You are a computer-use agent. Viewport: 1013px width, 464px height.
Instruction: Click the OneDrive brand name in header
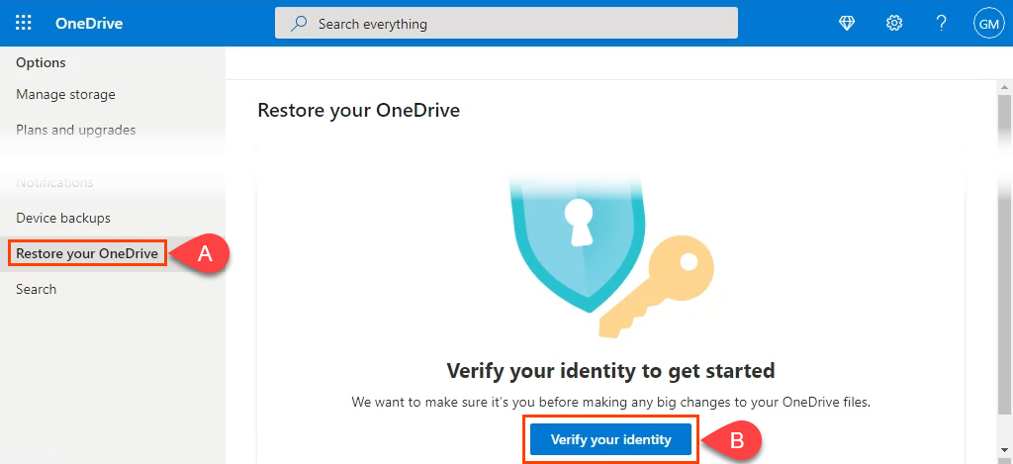[89, 23]
